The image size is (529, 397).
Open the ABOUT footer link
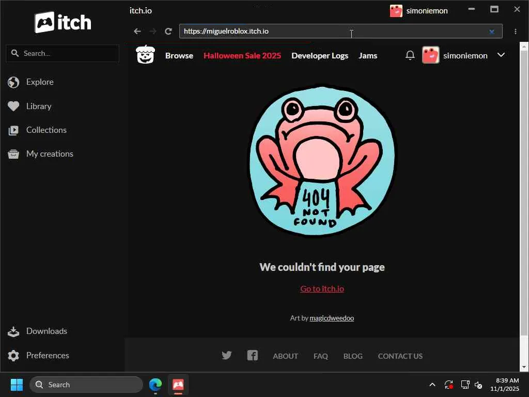point(285,356)
